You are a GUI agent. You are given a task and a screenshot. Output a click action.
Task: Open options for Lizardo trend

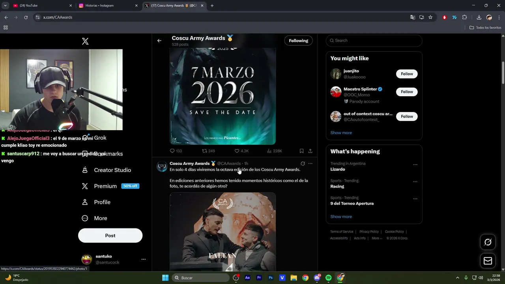pos(415,164)
